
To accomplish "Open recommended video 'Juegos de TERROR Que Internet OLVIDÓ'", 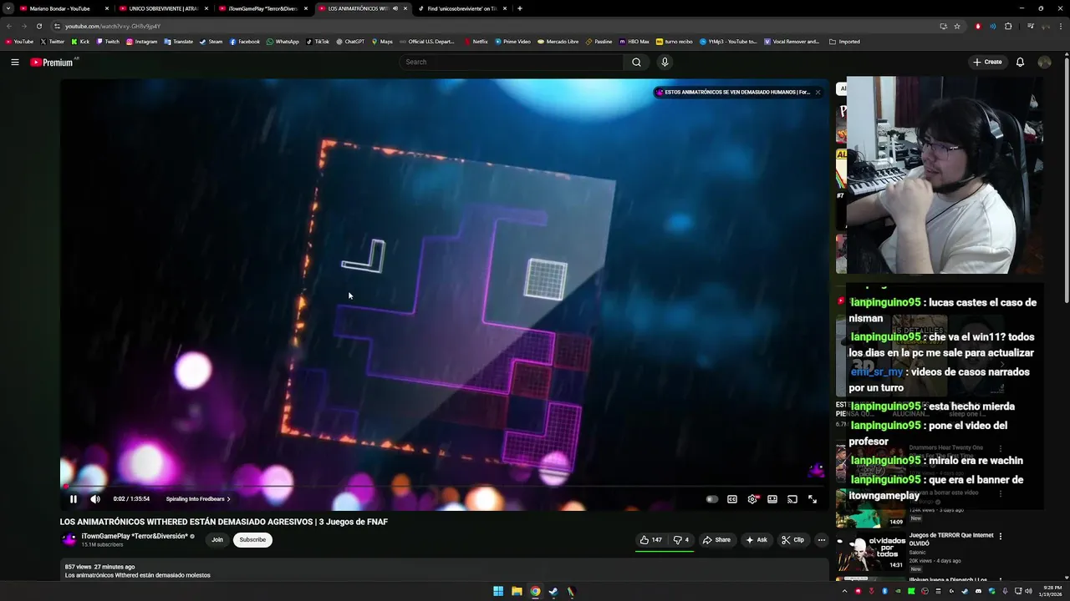I will pyautogui.click(x=951, y=539).
